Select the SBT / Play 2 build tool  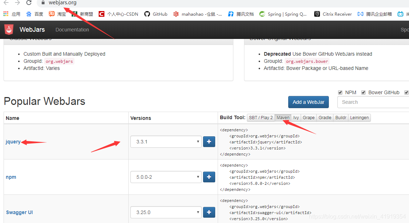click(x=260, y=117)
